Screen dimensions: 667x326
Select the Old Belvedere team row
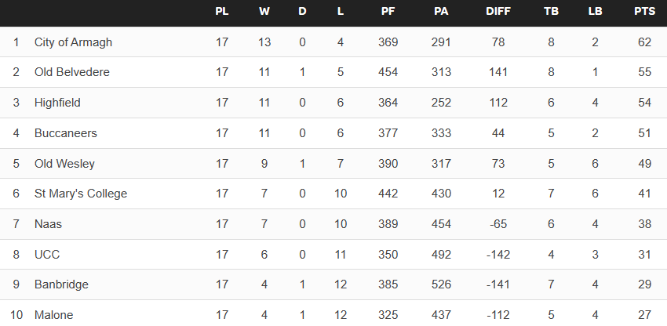click(x=71, y=72)
